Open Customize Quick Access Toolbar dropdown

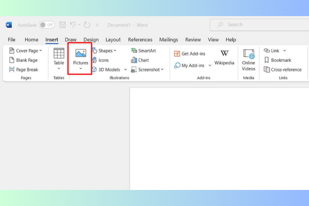pos(97,25)
